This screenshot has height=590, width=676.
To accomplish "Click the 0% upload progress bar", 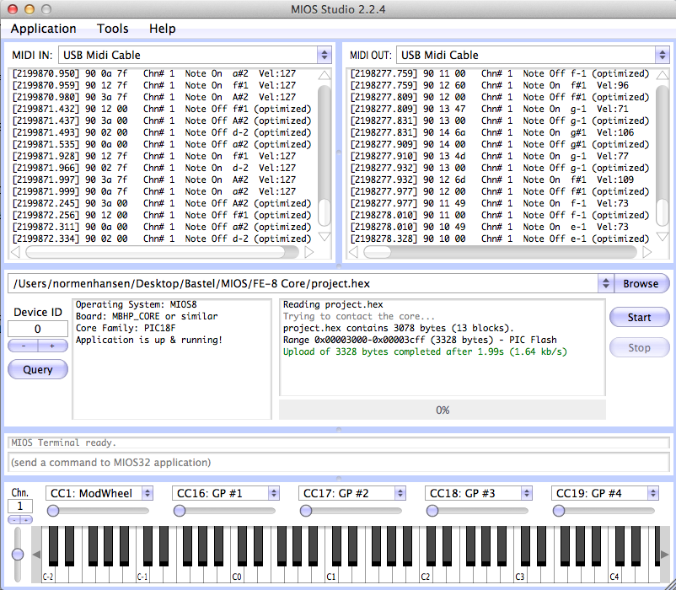I will 443,410.
